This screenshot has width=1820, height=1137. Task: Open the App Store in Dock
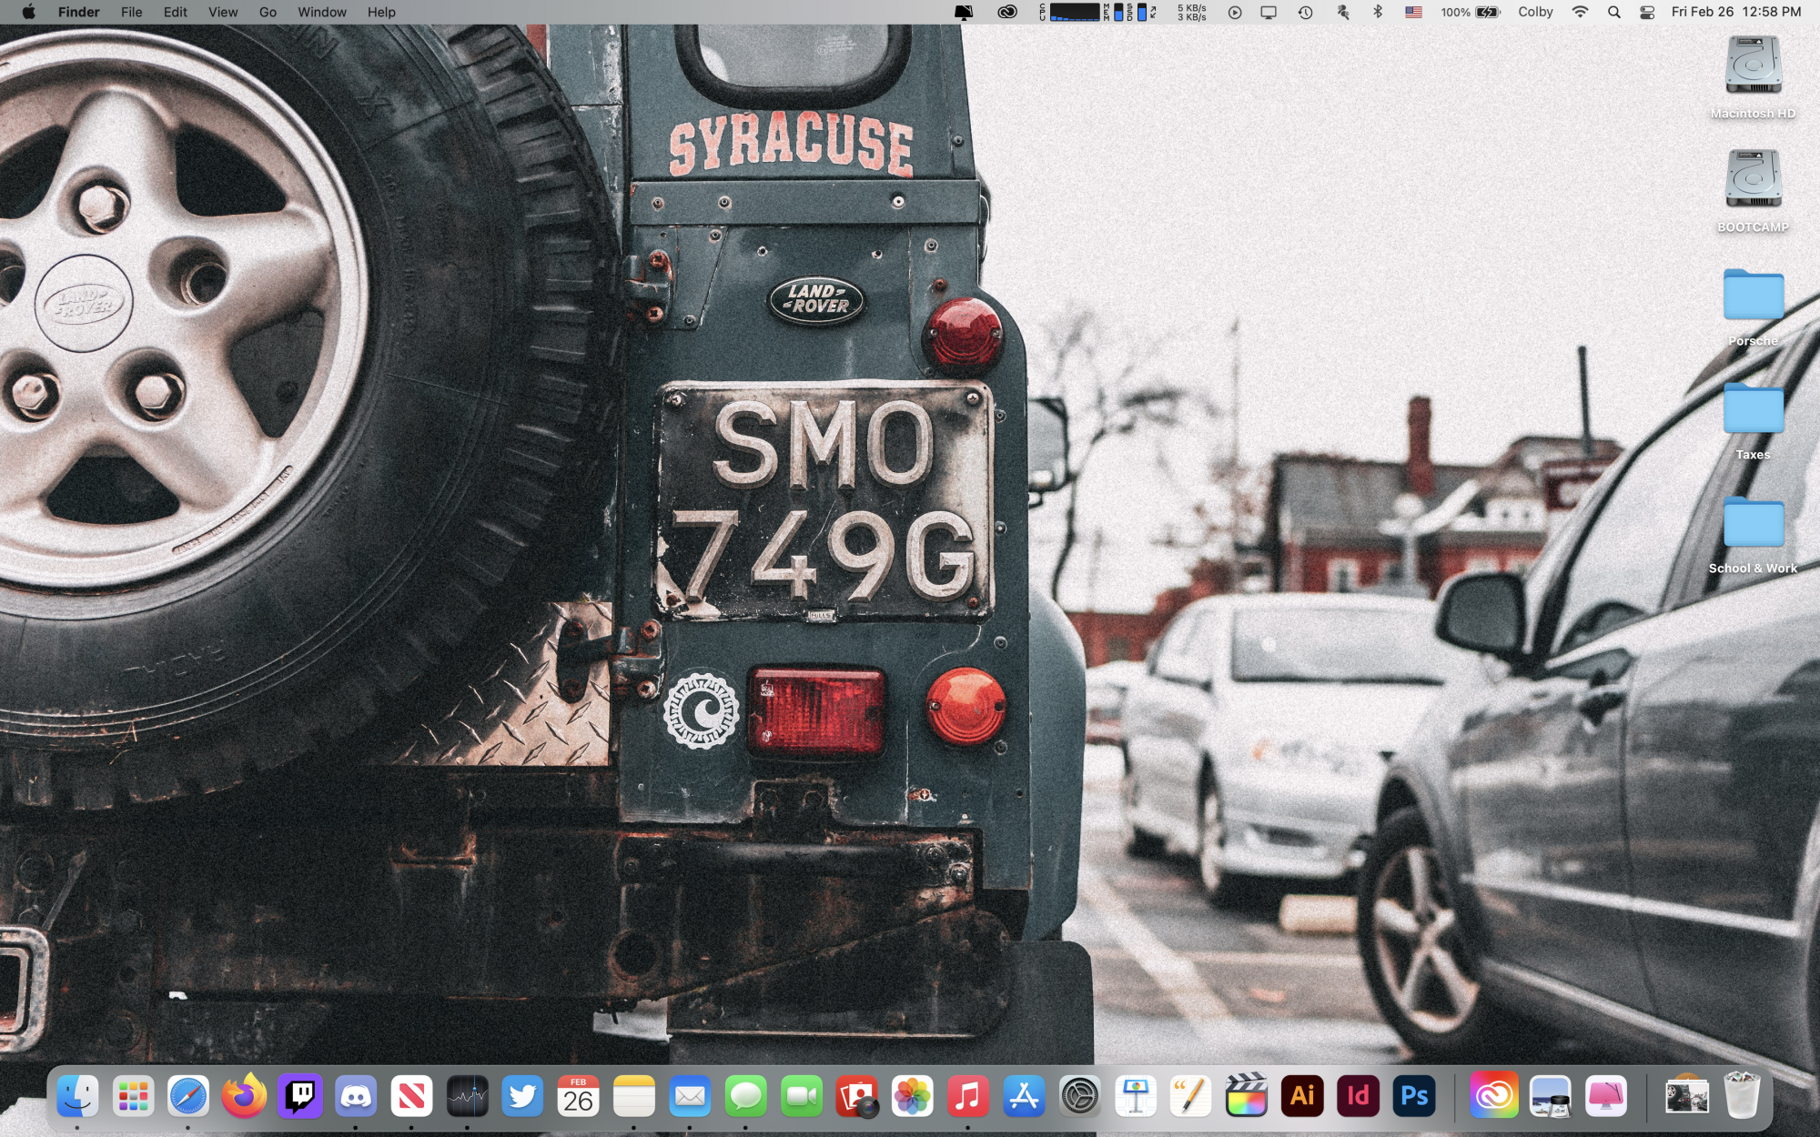tap(1024, 1096)
